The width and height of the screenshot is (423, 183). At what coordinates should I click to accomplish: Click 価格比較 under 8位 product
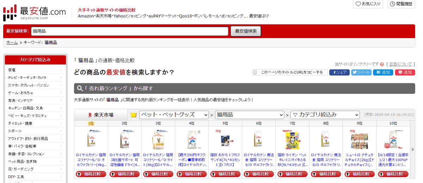tap(326, 174)
